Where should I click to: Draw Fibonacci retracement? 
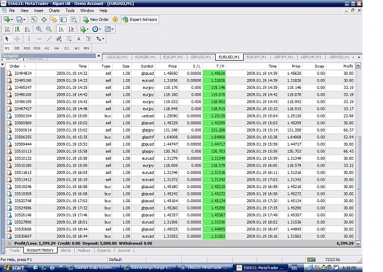pyautogui.click(x=69, y=39)
